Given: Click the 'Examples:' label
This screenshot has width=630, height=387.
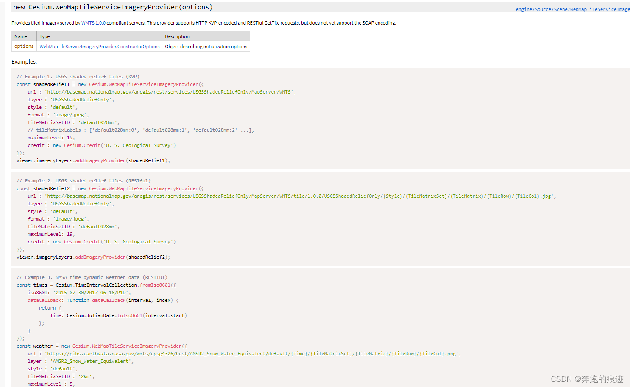Looking at the screenshot, I should pos(24,61).
